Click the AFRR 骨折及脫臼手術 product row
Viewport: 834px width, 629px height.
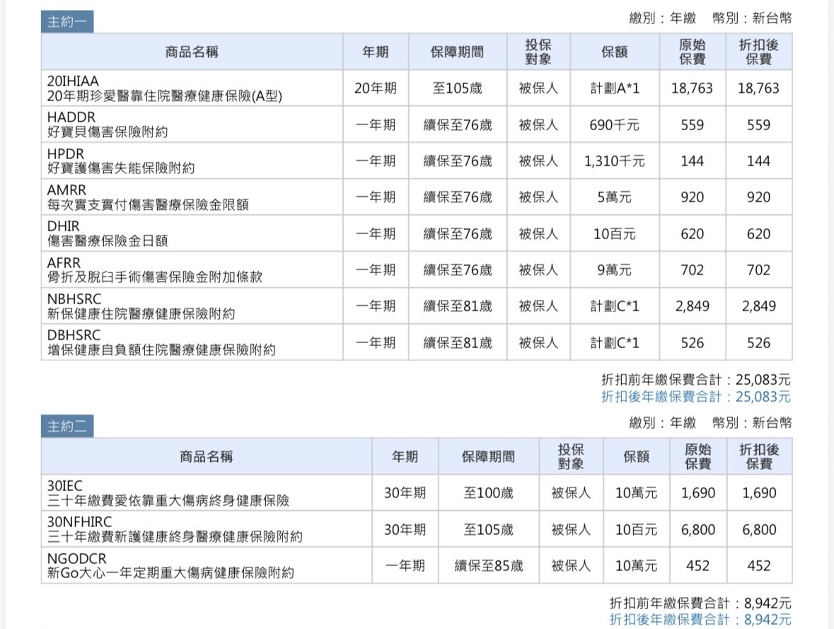(154, 270)
